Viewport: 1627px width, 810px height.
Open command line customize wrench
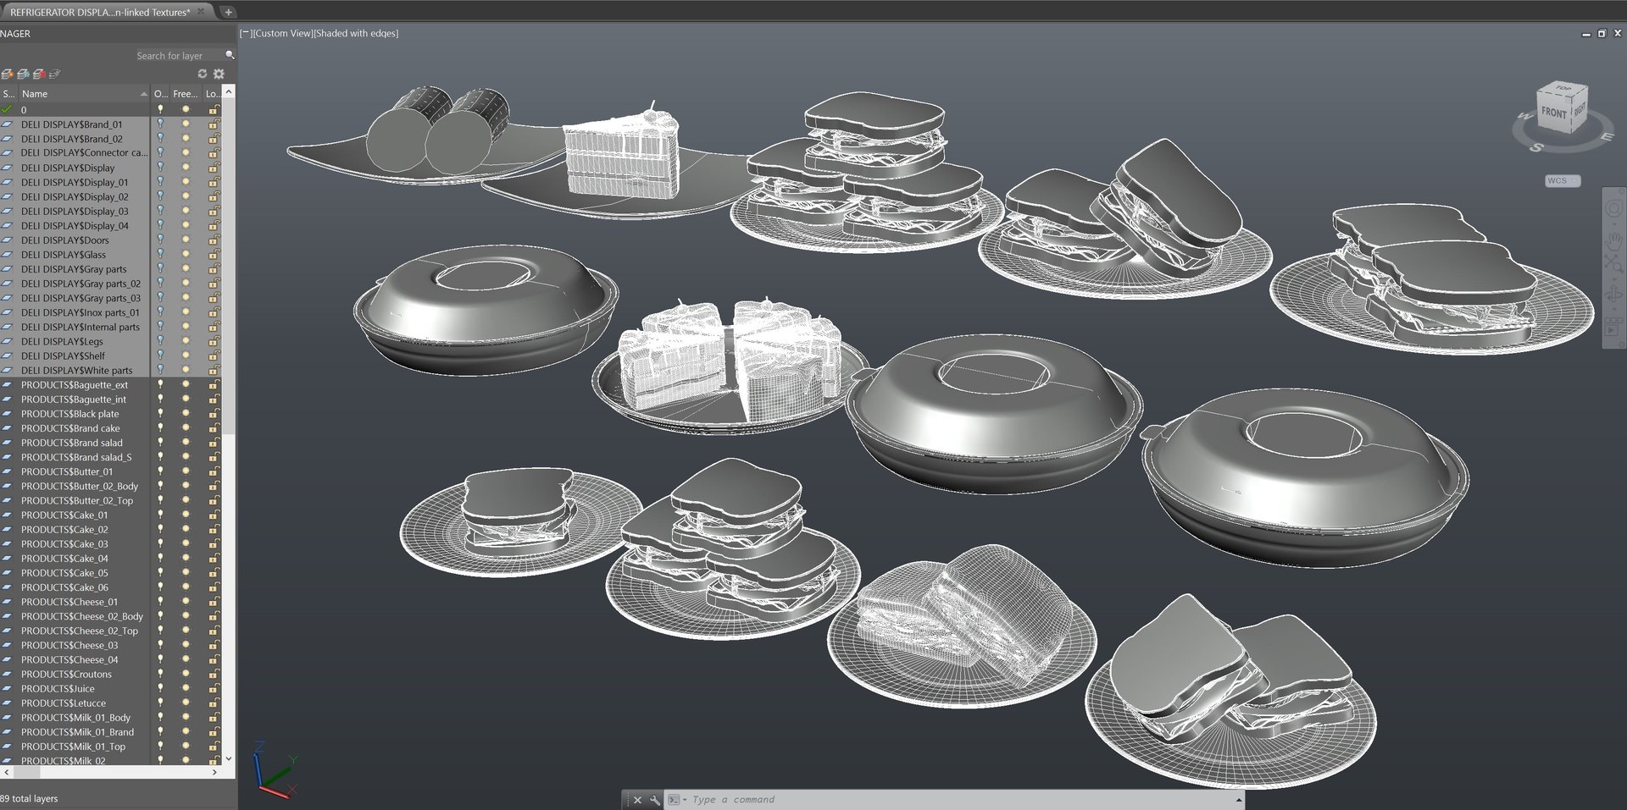(x=654, y=799)
